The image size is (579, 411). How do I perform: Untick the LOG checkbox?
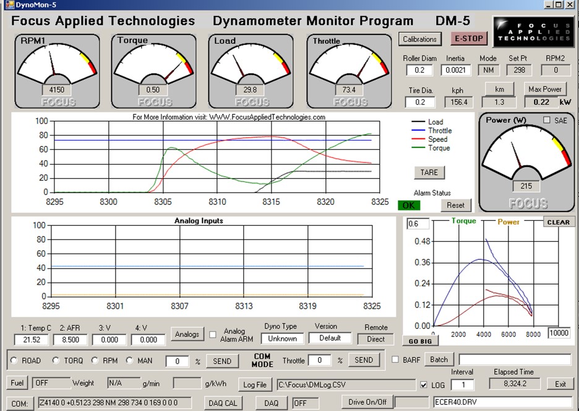pyautogui.click(x=424, y=385)
